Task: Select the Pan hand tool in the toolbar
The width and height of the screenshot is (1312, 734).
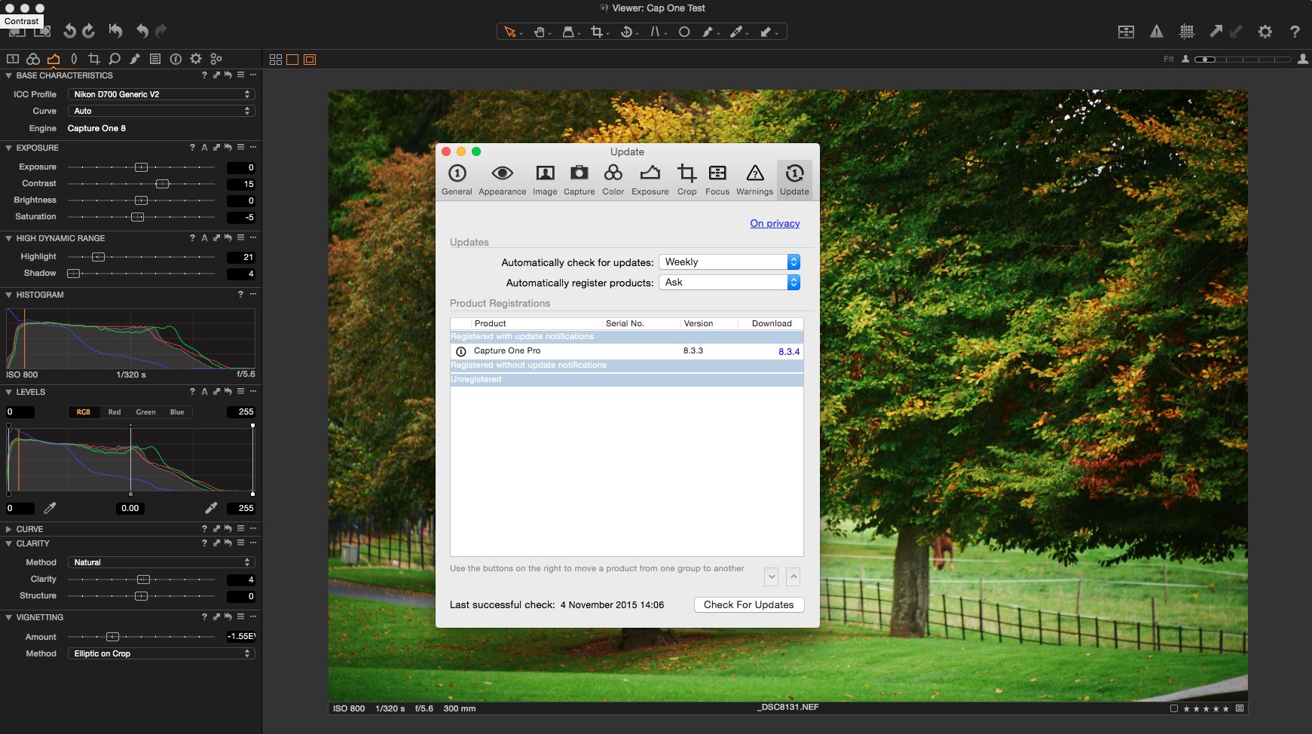Action: click(538, 32)
